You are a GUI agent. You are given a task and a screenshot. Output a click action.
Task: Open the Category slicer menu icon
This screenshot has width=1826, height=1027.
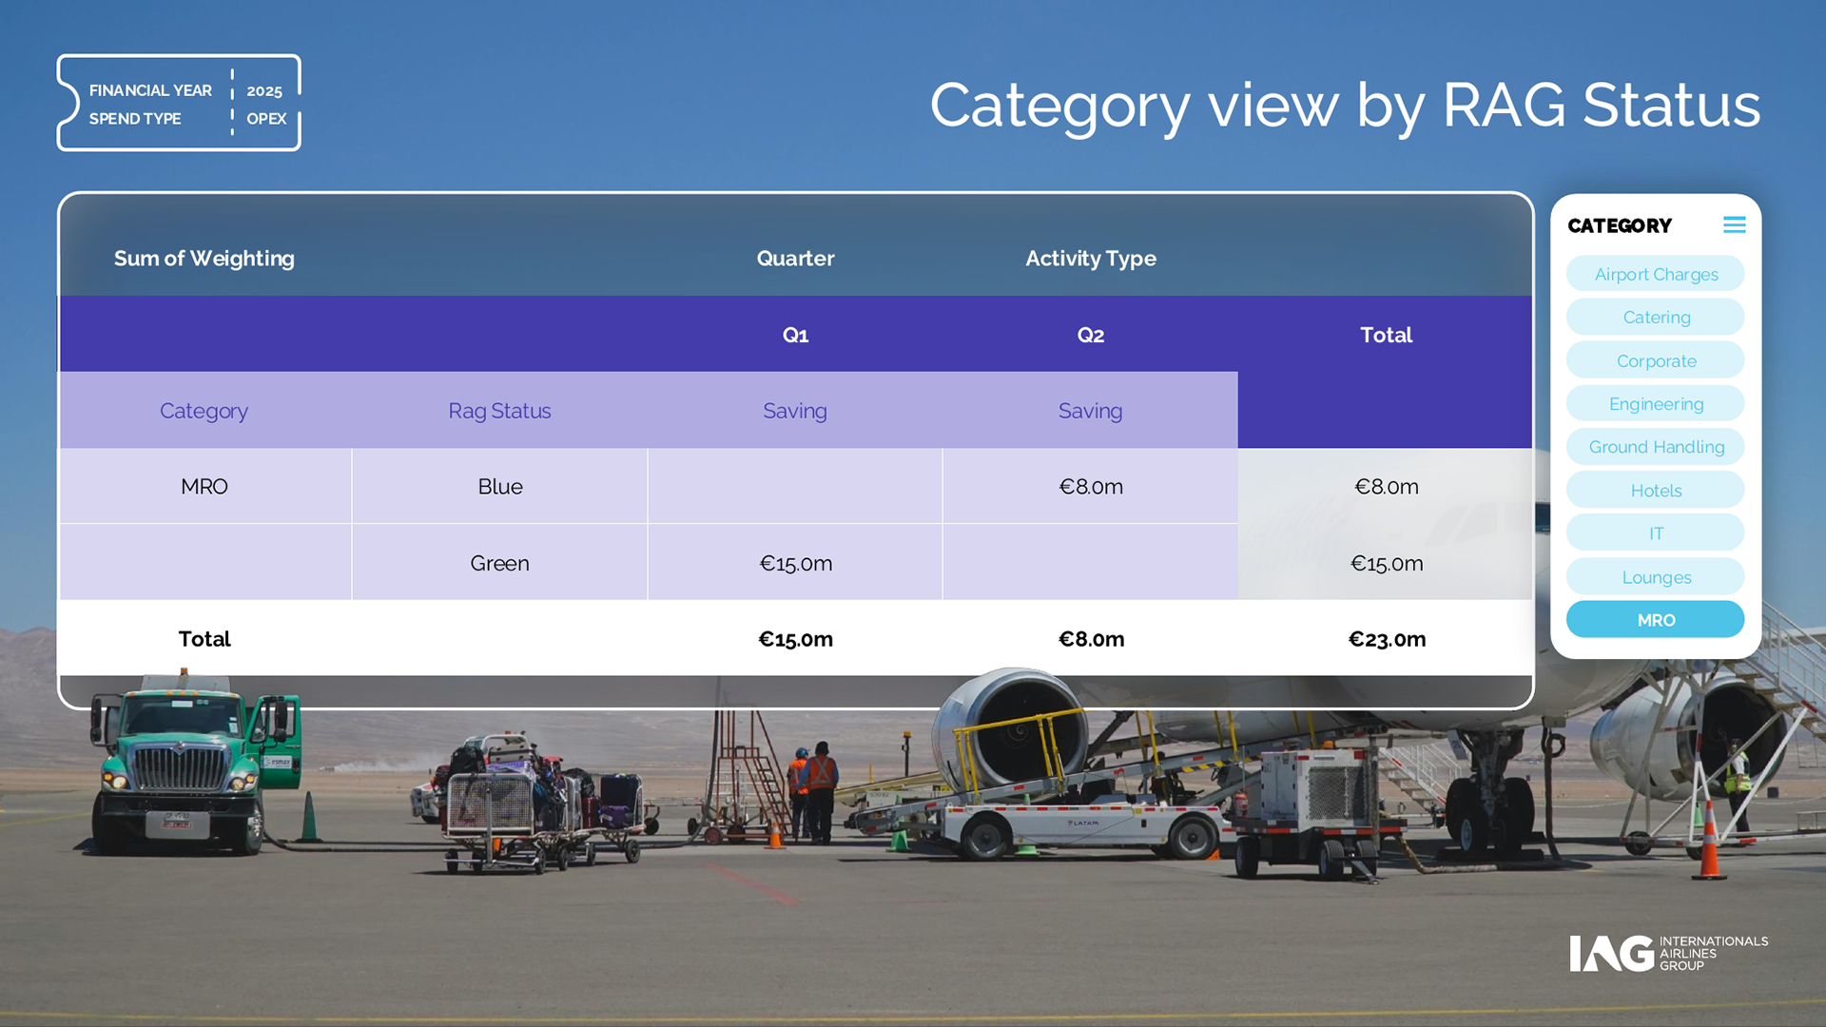(1734, 225)
